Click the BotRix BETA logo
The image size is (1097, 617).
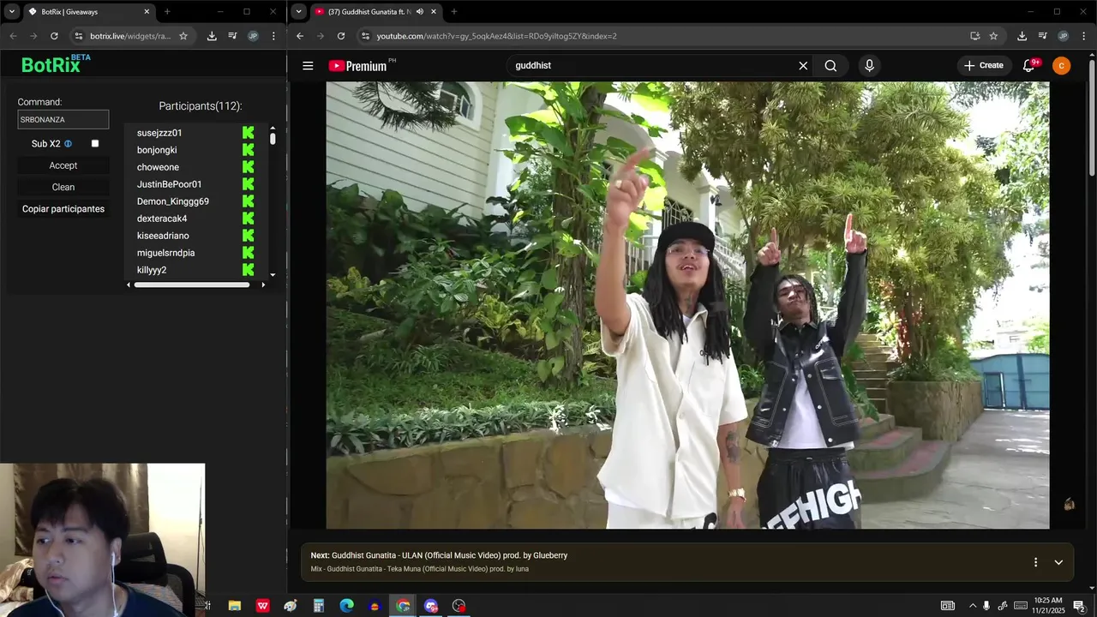[56, 64]
